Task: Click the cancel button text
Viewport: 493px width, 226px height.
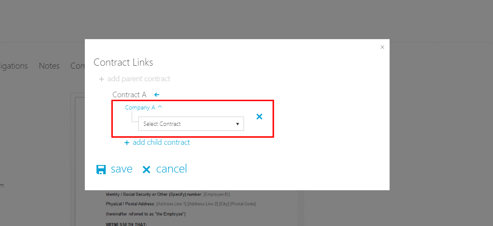Action: tap(171, 169)
